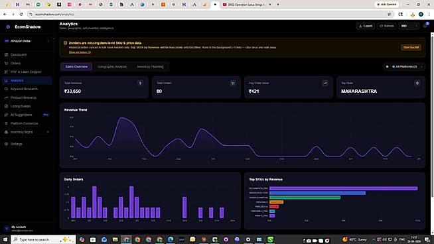The height and width of the screenshot is (244, 434).
Task: Click the underlined link in the warning banner
Action: click(80, 52)
